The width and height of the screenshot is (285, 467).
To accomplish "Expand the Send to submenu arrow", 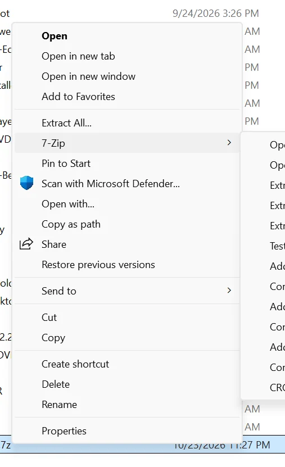I will (229, 291).
